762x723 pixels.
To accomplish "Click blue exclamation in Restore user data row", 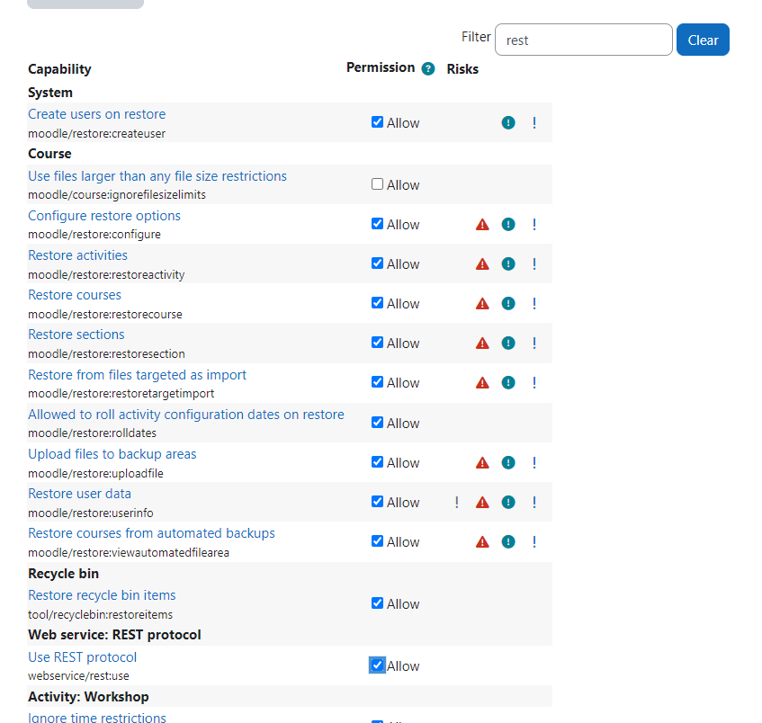I will 534,503.
